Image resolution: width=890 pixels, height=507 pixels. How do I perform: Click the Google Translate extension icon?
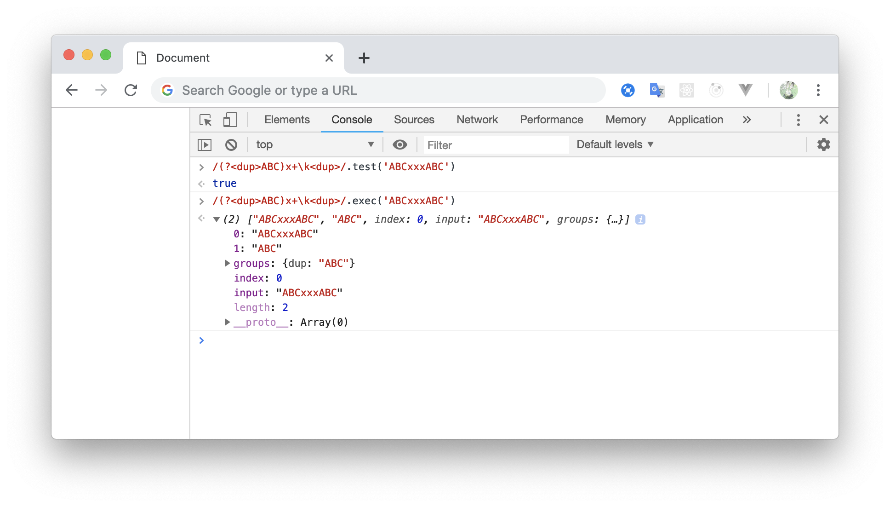pos(657,90)
